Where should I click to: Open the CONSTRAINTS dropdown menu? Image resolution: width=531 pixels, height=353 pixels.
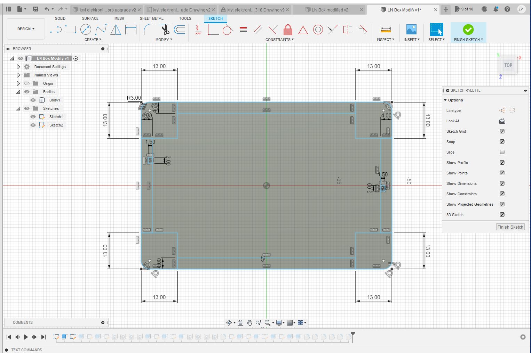tap(279, 40)
